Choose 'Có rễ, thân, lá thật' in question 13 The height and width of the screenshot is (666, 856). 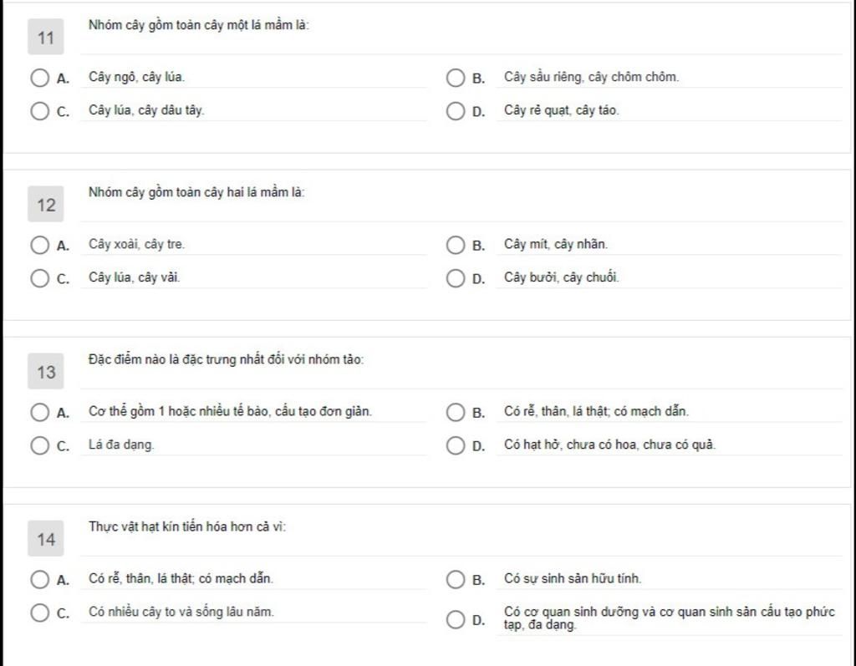tap(455, 412)
